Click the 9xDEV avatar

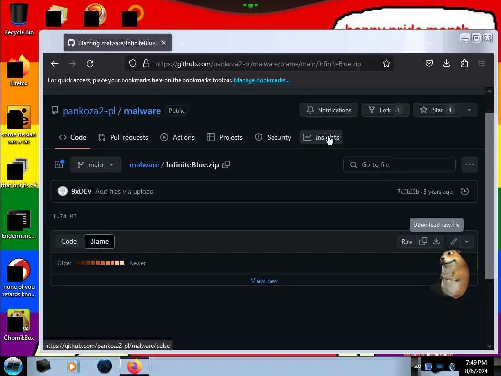coord(63,191)
